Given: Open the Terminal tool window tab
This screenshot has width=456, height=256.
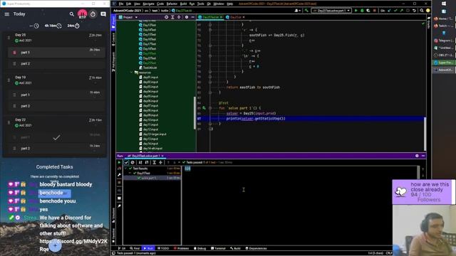Looking at the screenshot, I should click(x=219, y=248).
